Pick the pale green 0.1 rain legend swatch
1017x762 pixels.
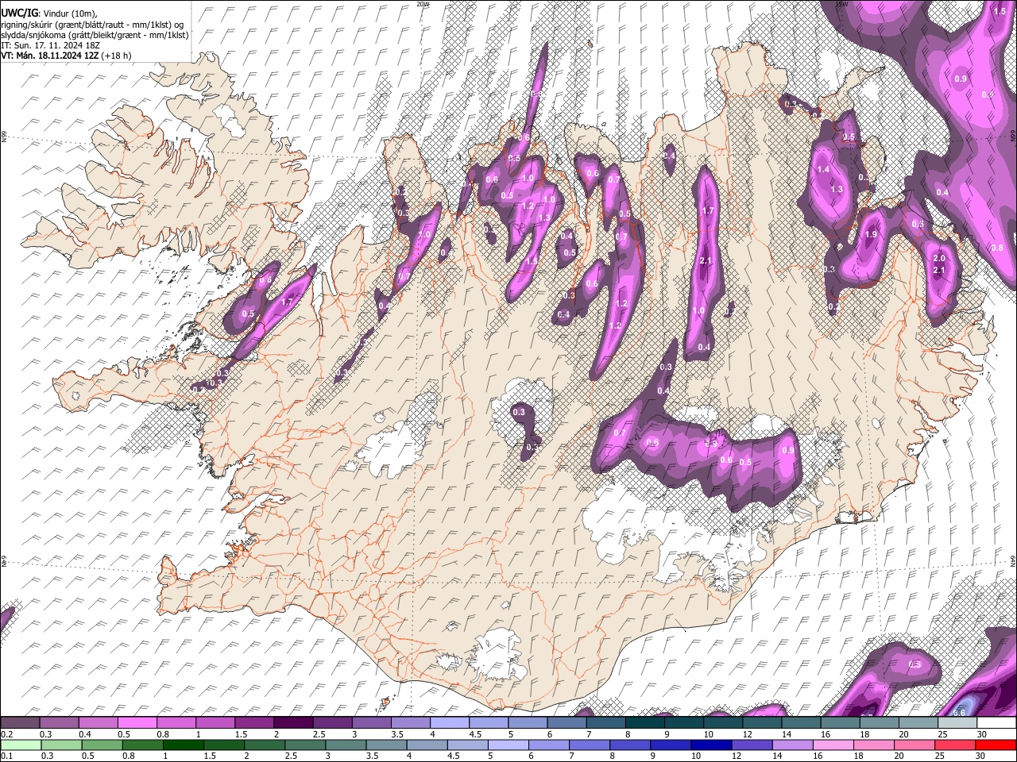[x=20, y=745]
